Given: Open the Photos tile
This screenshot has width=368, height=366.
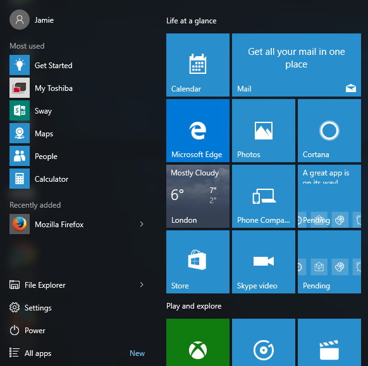Looking at the screenshot, I should (264, 131).
